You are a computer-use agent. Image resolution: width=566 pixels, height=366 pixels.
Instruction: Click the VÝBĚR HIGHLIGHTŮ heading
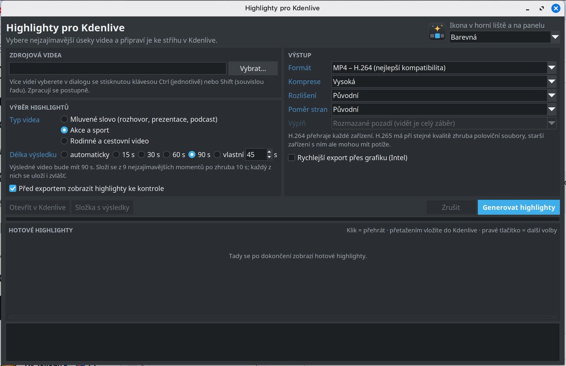pyautogui.click(x=39, y=108)
